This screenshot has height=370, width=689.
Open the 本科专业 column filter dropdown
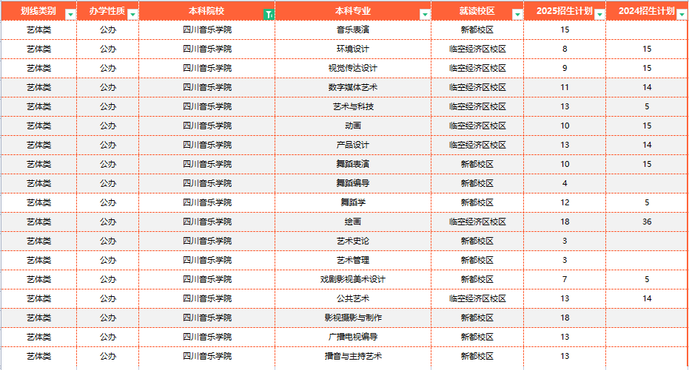[x=425, y=15]
